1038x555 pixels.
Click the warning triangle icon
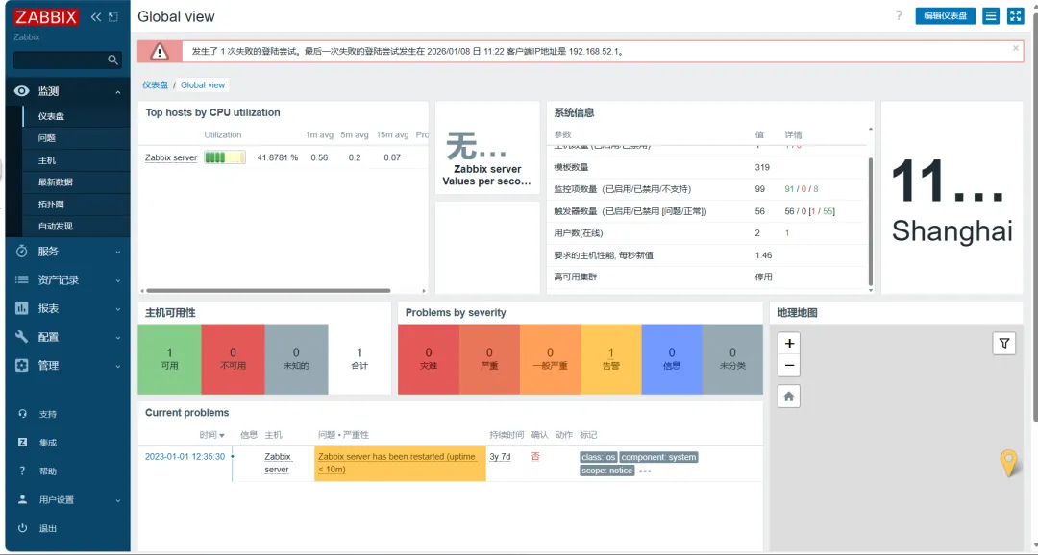pos(159,52)
